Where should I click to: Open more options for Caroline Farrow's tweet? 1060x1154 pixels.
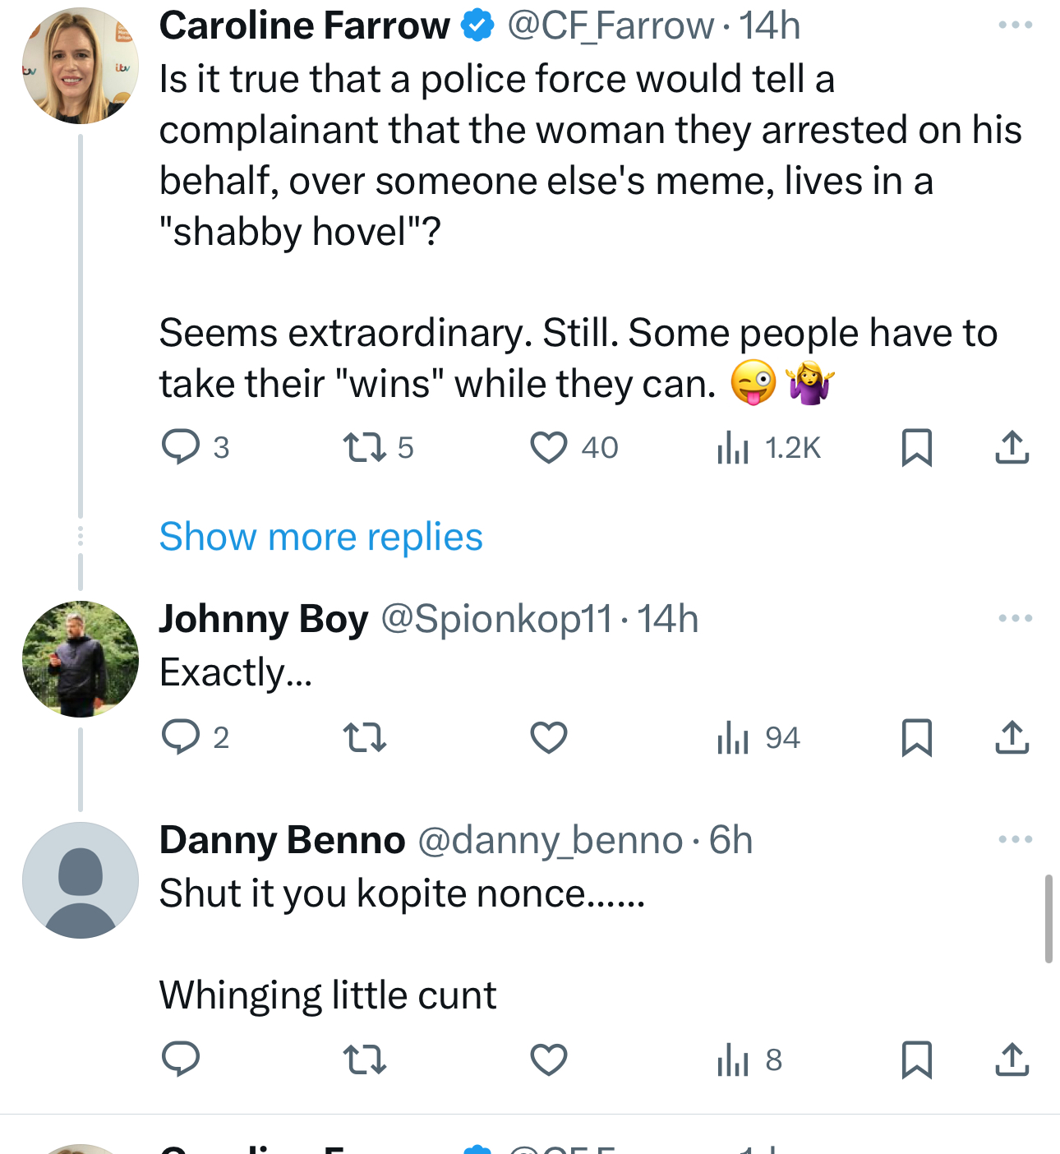tap(1015, 25)
